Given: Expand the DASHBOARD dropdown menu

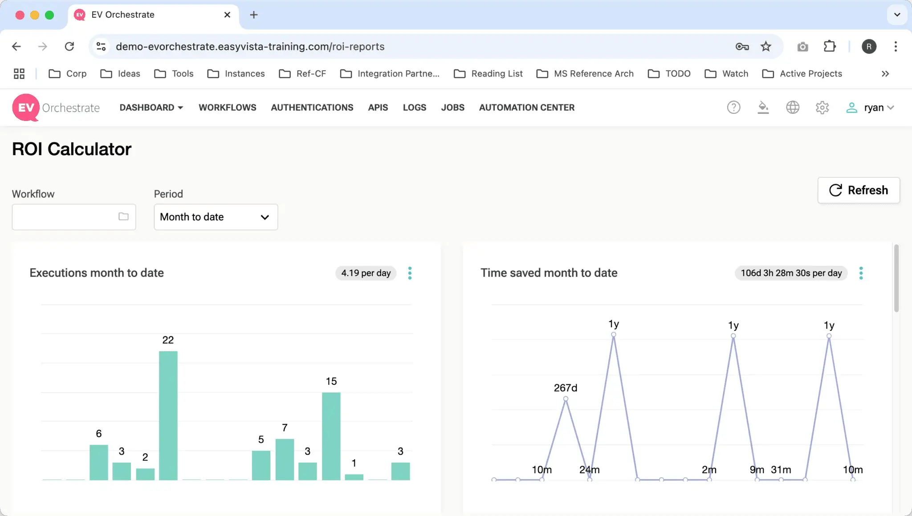Looking at the screenshot, I should coord(151,108).
